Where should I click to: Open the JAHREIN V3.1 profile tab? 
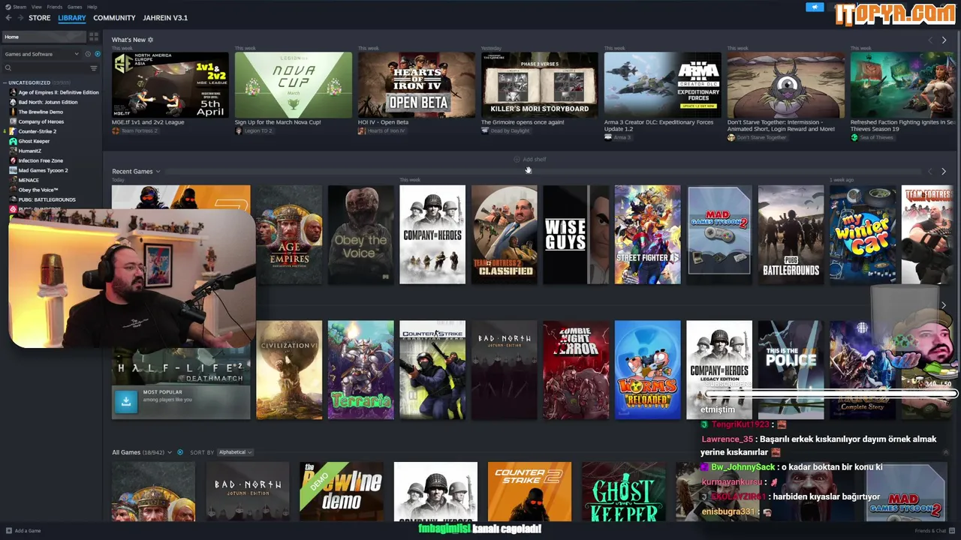pyautogui.click(x=165, y=18)
